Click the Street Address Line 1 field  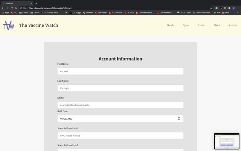click(120, 136)
